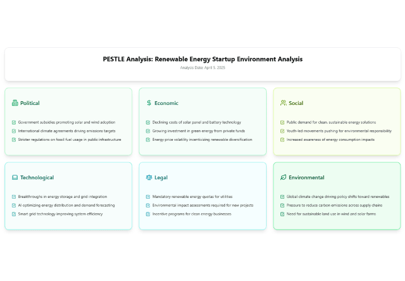Click checkmark next to Mandatory renewable energy quotas
The image size is (405, 281).
click(x=148, y=197)
